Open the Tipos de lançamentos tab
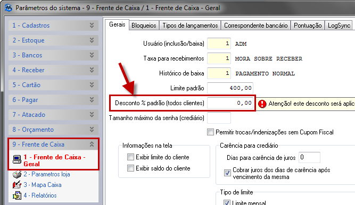 pyautogui.click(x=190, y=25)
